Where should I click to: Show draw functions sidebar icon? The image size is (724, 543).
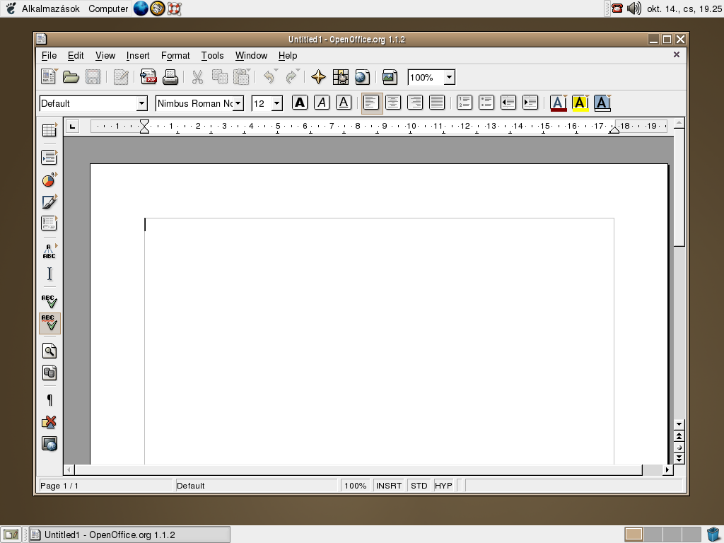point(49,202)
